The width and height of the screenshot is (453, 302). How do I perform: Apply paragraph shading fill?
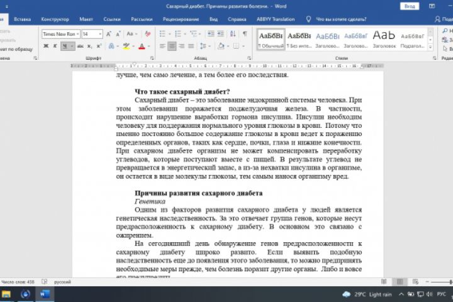click(221, 46)
